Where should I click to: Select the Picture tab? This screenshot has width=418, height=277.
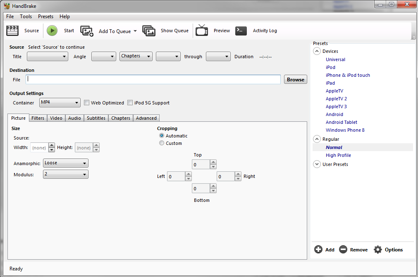[x=18, y=118]
